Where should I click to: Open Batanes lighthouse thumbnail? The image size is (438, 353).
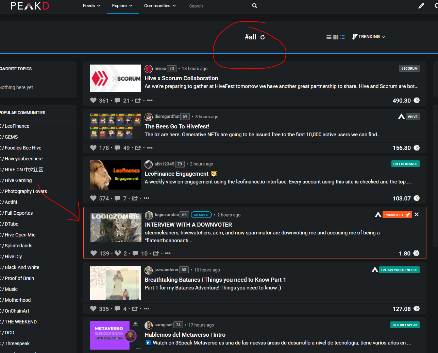(116, 283)
